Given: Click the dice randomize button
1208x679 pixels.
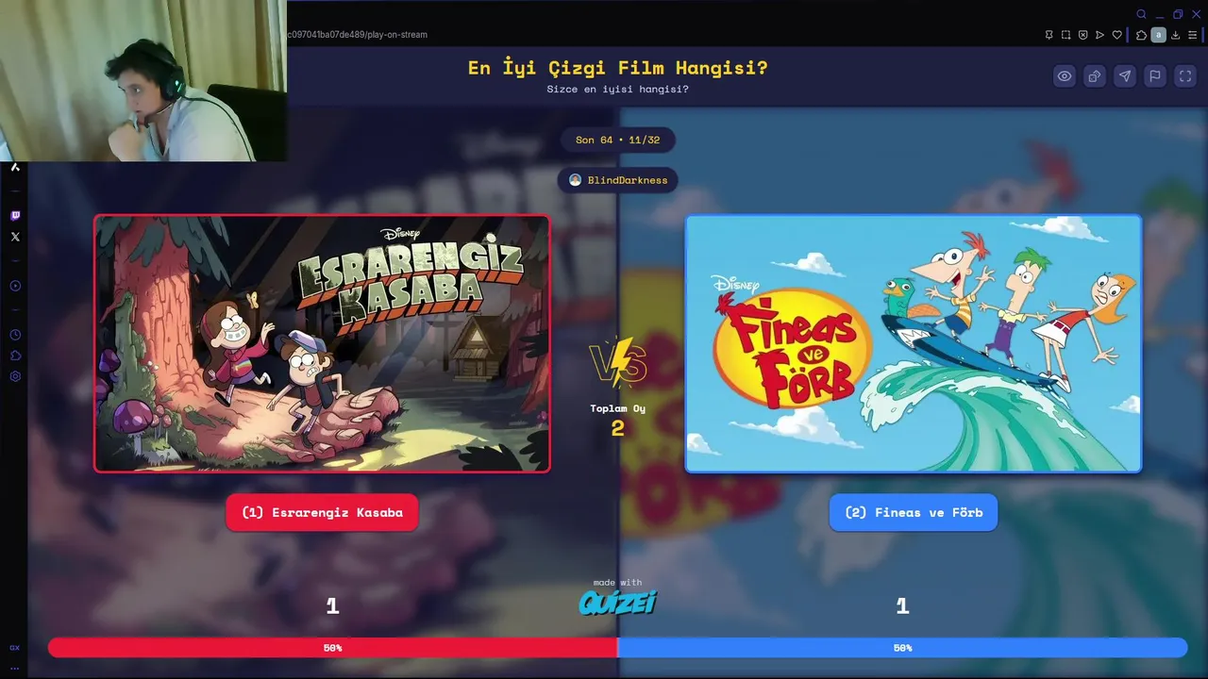Looking at the screenshot, I should click(x=1095, y=76).
